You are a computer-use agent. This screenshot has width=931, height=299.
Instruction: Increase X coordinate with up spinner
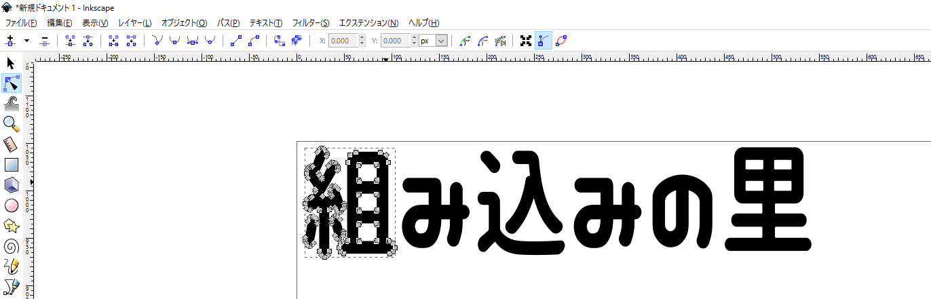pyautogui.click(x=362, y=38)
